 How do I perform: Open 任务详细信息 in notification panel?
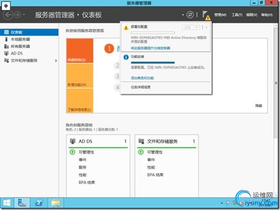140,87
